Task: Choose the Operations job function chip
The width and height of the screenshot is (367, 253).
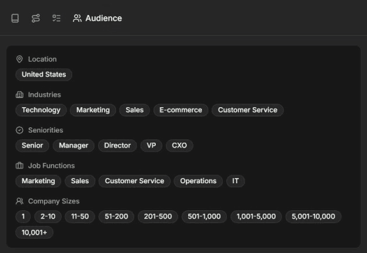Action: [198, 181]
